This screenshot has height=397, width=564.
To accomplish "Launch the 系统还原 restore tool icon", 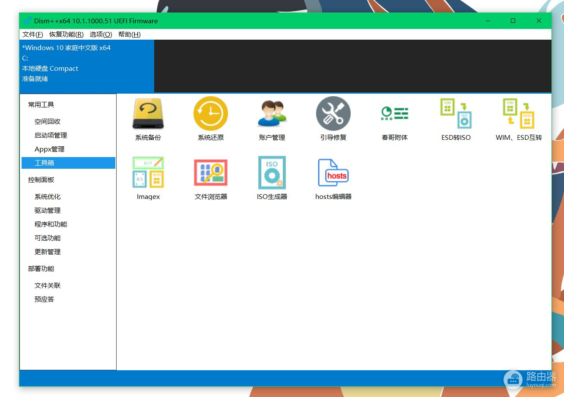I will click(x=211, y=114).
